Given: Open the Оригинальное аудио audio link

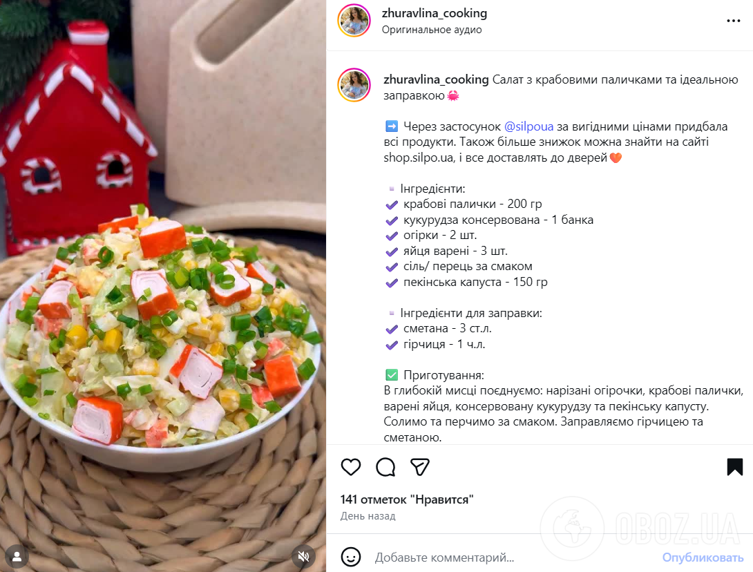Looking at the screenshot, I should pyautogui.click(x=432, y=30).
